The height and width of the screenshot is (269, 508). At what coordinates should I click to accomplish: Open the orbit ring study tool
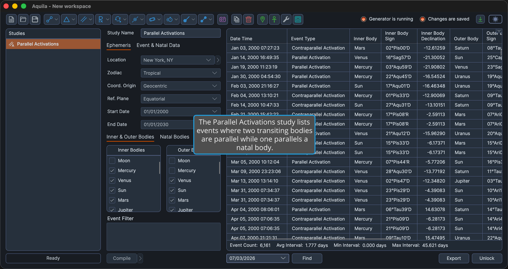[154, 19]
